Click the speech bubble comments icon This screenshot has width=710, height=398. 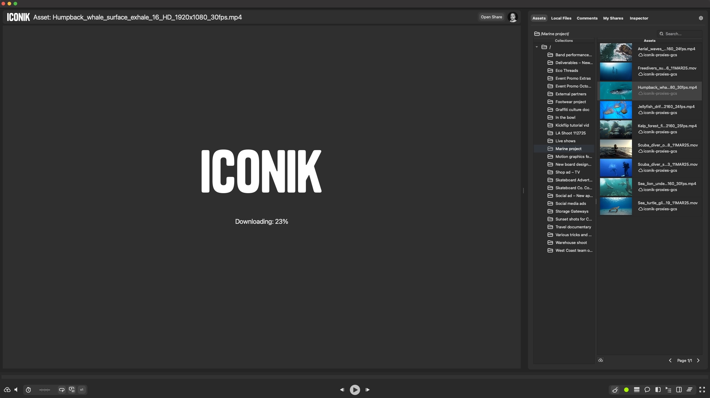coord(647,390)
